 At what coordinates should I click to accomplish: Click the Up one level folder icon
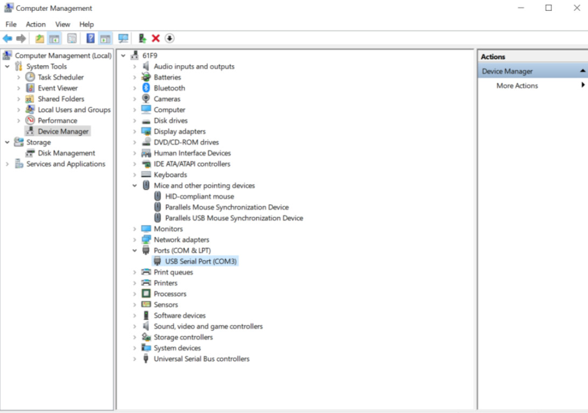40,38
